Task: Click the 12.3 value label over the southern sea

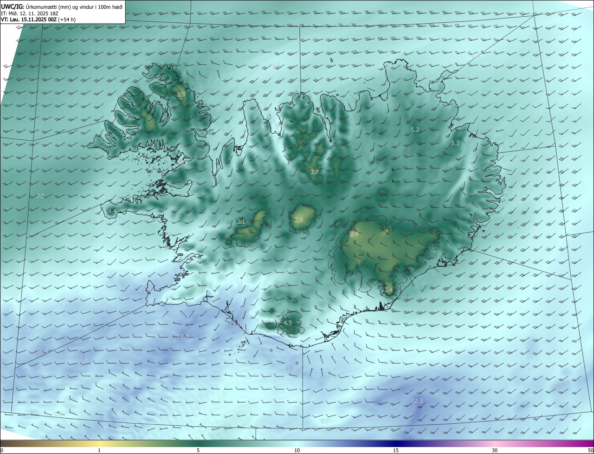Action: (x=417, y=401)
